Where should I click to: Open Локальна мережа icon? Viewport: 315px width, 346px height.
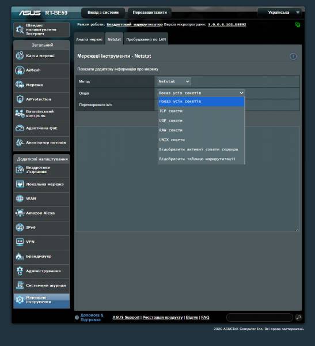(20, 184)
